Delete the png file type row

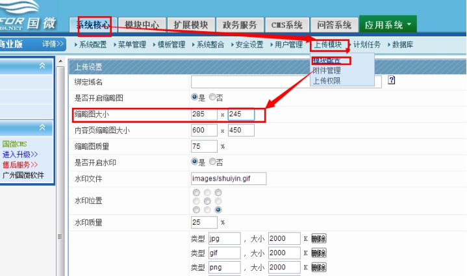319,268
